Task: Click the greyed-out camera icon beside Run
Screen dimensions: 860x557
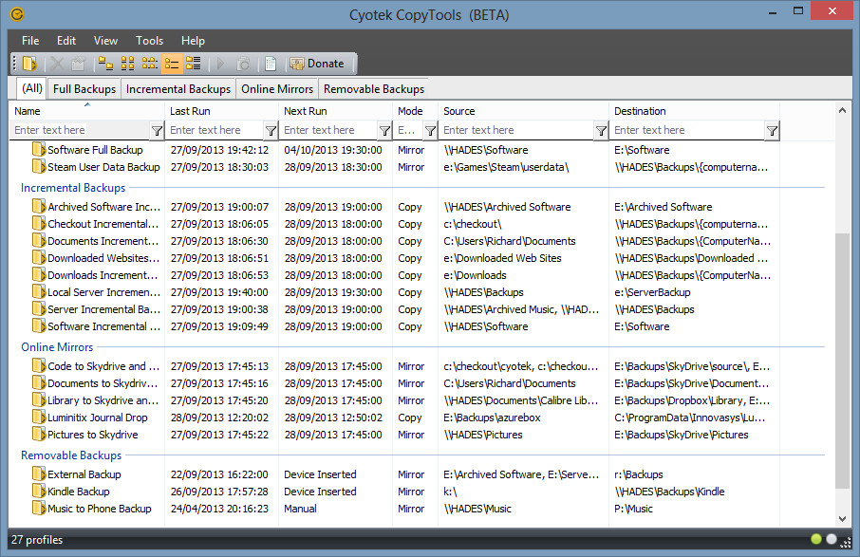Action: coord(243,64)
